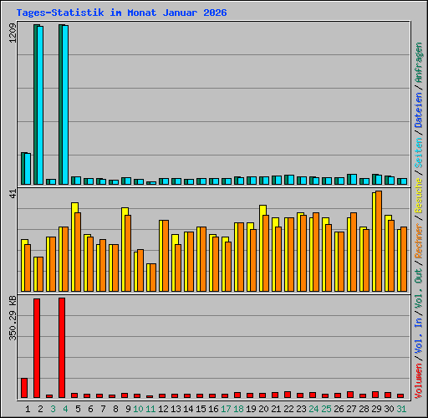
Task: Click the x-axis day label "30"
Action: (389, 409)
